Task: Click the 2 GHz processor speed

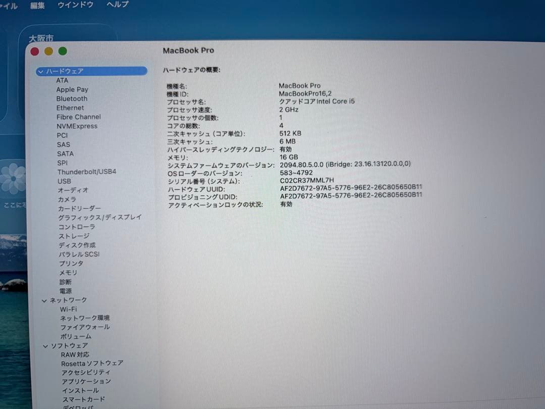Action: [289, 110]
